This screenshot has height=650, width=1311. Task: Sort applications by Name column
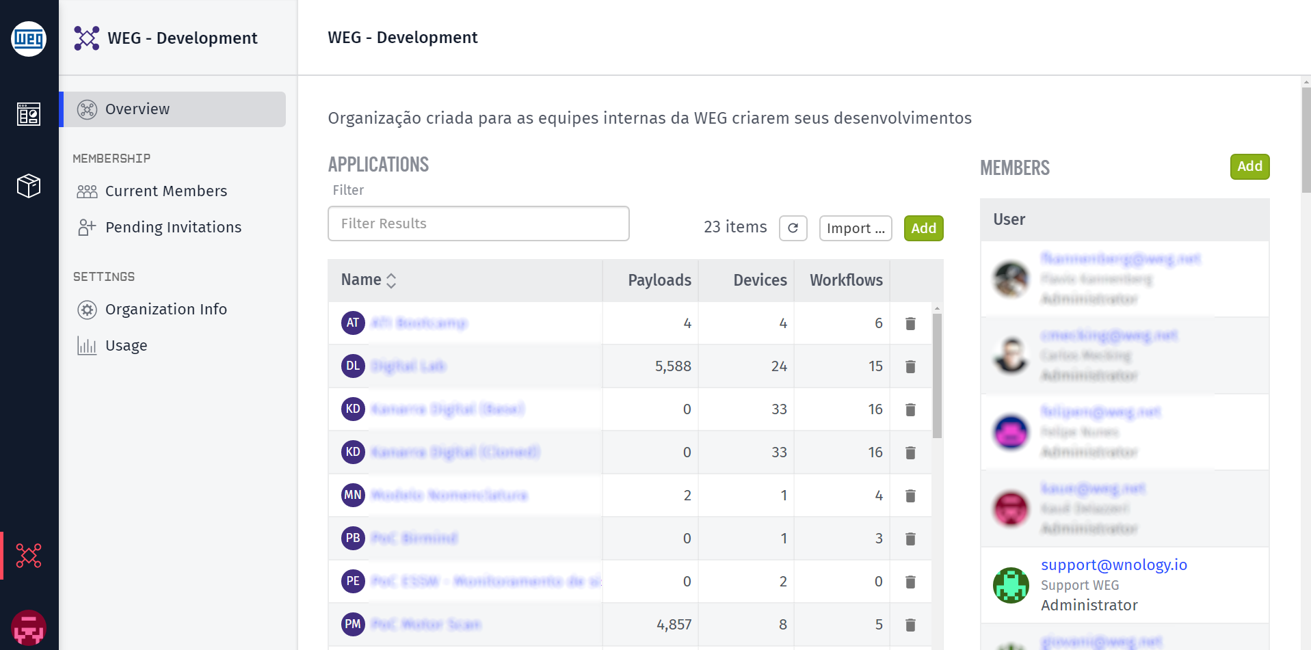(x=369, y=280)
